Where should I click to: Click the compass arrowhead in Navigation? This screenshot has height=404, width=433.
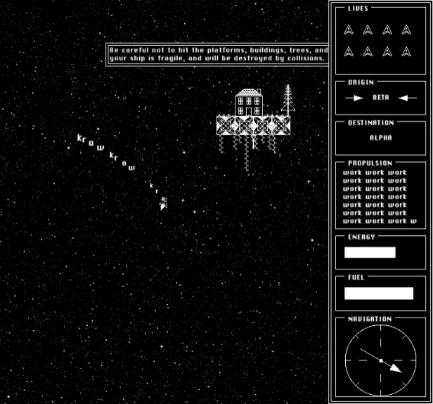[396, 367]
